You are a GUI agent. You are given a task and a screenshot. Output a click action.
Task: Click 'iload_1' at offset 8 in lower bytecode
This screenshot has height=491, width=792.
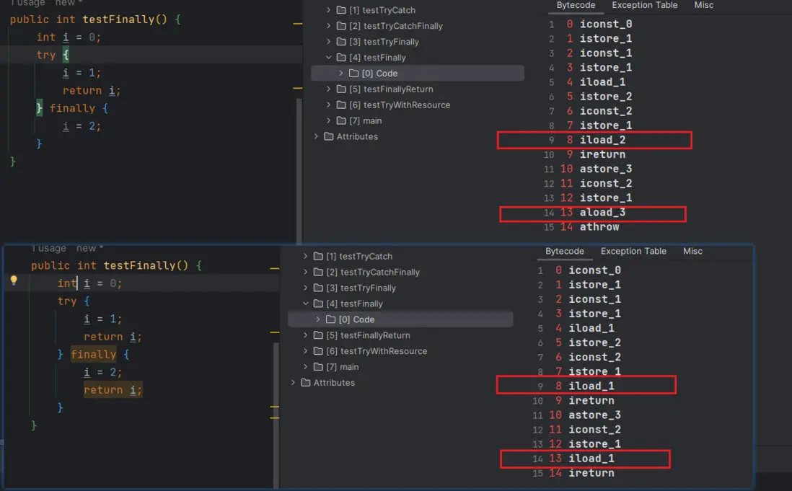coord(591,386)
